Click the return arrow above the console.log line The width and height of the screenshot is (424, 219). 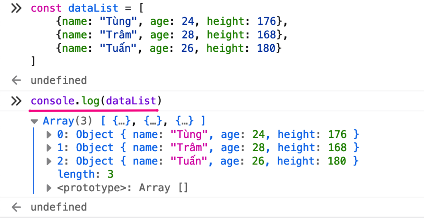pos(16,80)
